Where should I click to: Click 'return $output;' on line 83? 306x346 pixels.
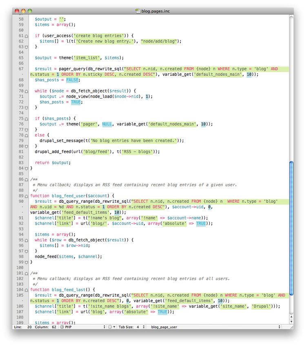pyautogui.click(x=53, y=163)
